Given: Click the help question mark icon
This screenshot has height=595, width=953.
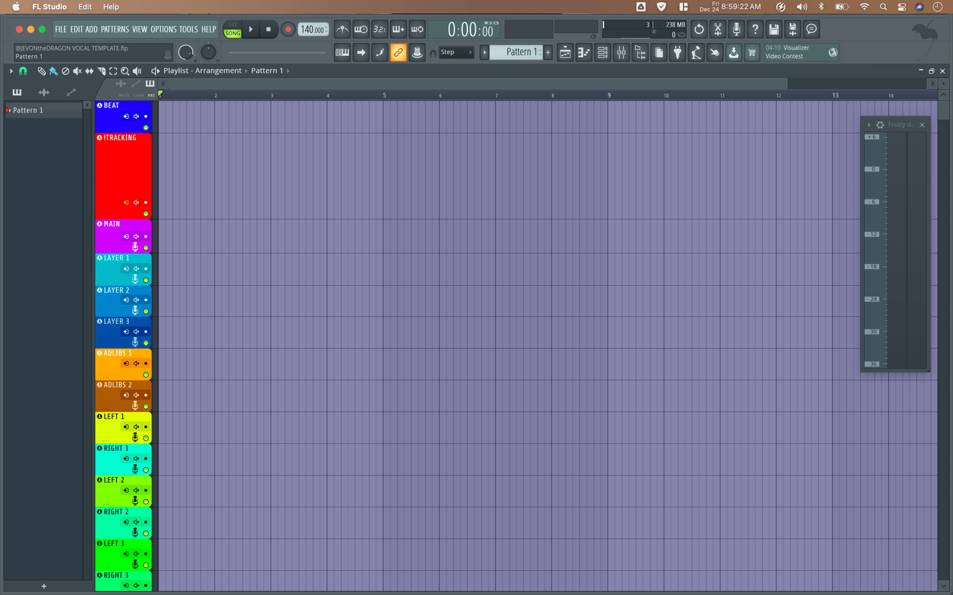Looking at the screenshot, I should [755, 29].
